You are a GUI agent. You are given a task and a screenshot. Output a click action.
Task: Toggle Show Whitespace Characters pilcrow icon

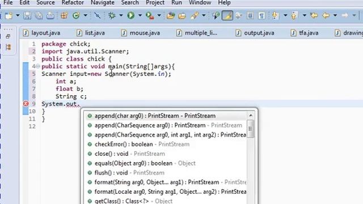point(262,15)
